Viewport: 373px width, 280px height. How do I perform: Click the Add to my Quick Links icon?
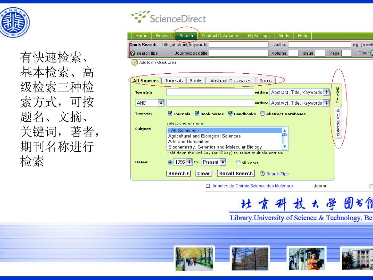[134, 63]
